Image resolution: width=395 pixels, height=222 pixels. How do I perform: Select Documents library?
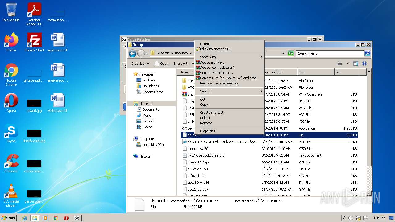point(151,109)
